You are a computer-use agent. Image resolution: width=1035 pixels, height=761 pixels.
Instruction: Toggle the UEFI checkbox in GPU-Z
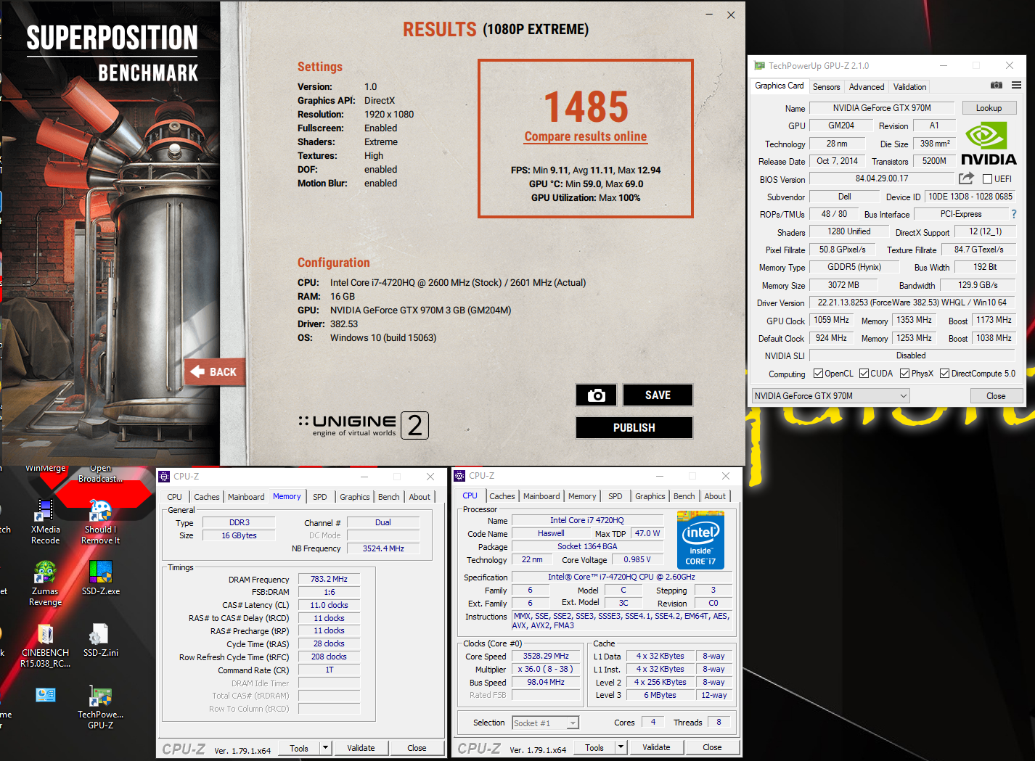pyautogui.click(x=987, y=178)
